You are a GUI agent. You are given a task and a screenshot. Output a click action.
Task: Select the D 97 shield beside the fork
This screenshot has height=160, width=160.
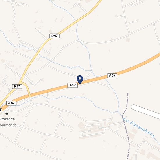17,86
